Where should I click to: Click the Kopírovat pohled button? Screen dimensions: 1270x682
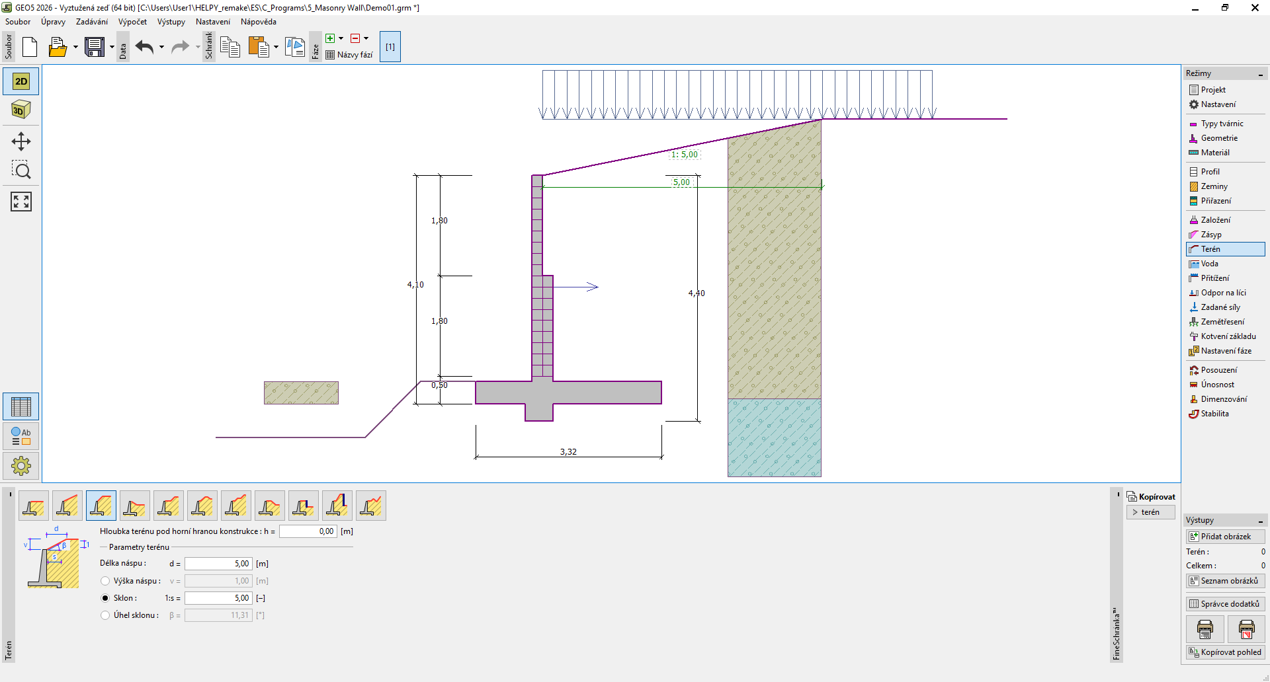1225,652
